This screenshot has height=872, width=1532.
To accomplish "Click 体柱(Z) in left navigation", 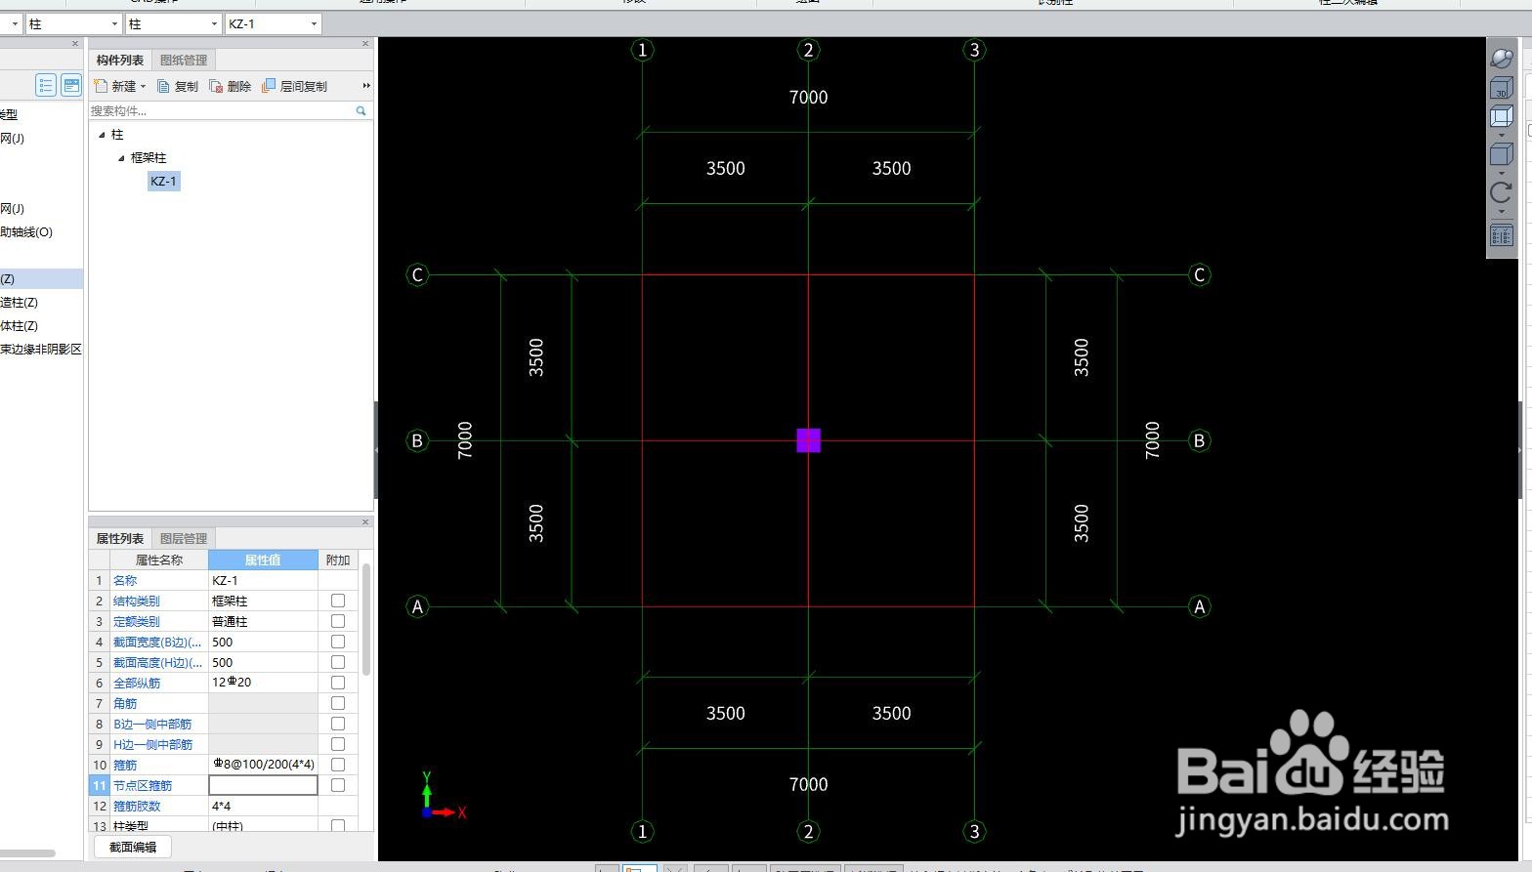I will pyautogui.click(x=20, y=326).
